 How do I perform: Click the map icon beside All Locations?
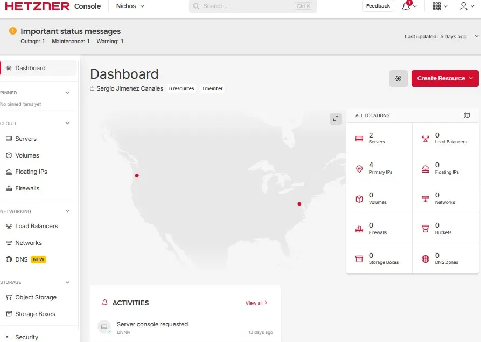pos(466,115)
